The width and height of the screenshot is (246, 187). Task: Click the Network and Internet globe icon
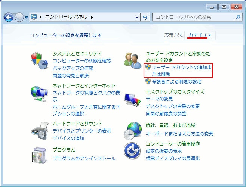(x=39, y=93)
